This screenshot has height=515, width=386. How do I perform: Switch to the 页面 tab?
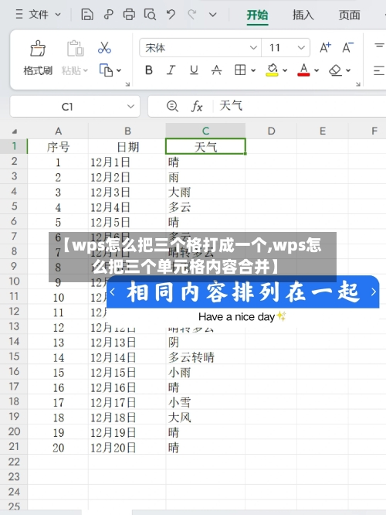pyautogui.click(x=349, y=15)
